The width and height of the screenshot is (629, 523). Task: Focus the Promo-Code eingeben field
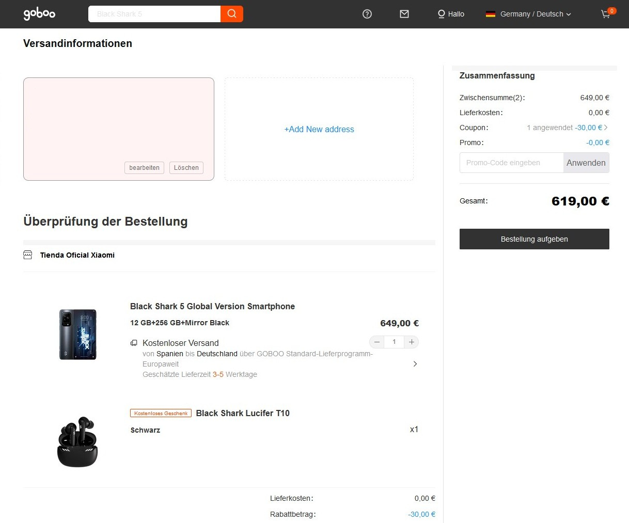pos(511,163)
